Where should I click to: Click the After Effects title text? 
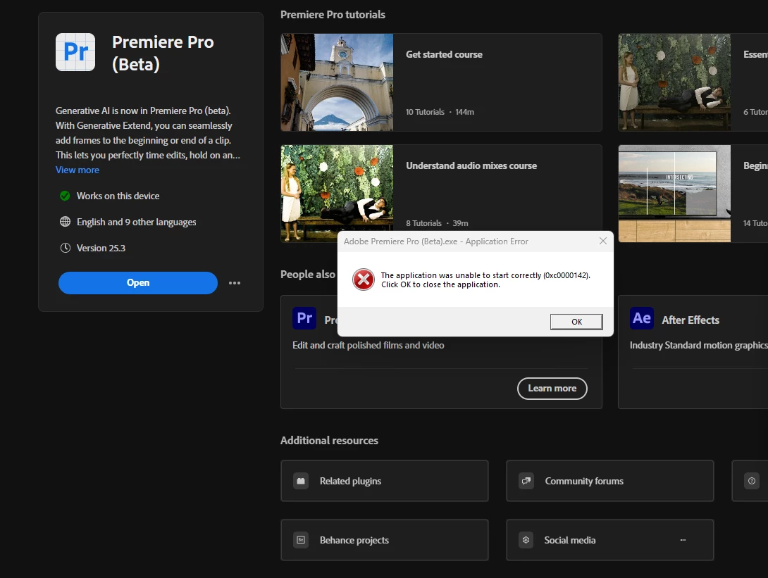click(x=690, y=320)
